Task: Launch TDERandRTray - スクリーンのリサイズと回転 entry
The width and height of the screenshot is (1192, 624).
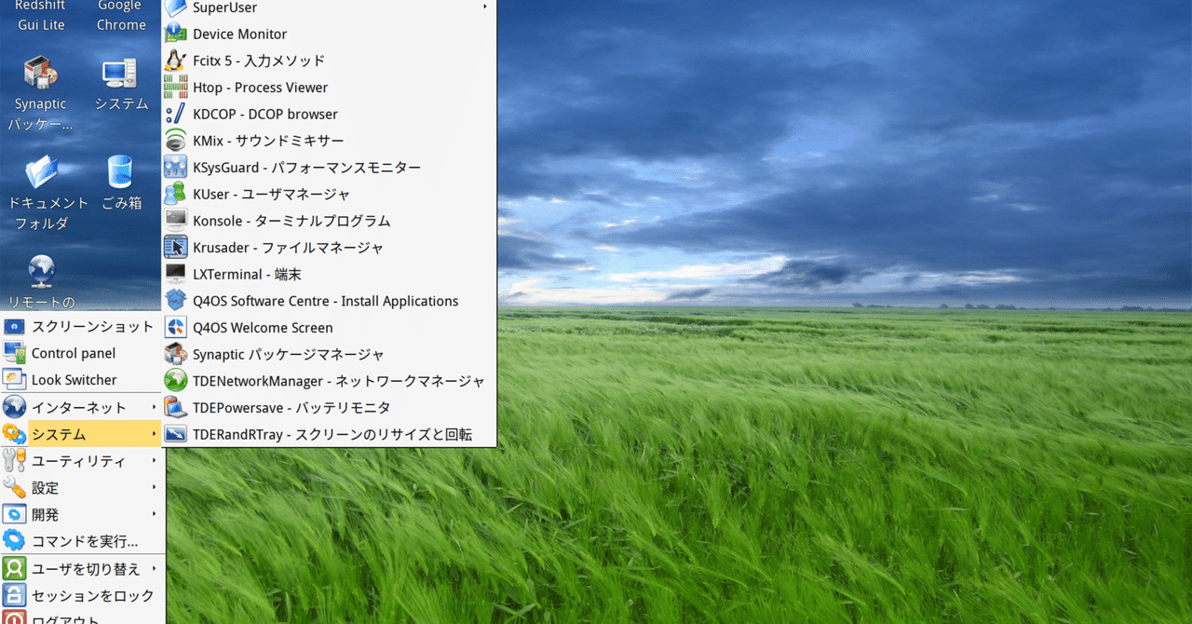Action: (x=329, y=434)
